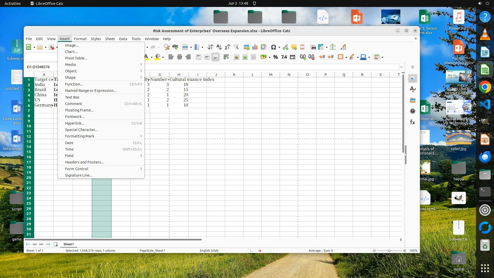Click the zoom slider in status bar
Screen dimensions: 494x278
point(389,251)
